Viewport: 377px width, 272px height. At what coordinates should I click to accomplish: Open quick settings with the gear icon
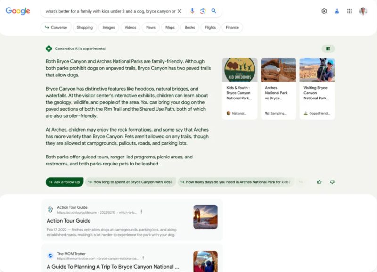(x=324, y=11)
